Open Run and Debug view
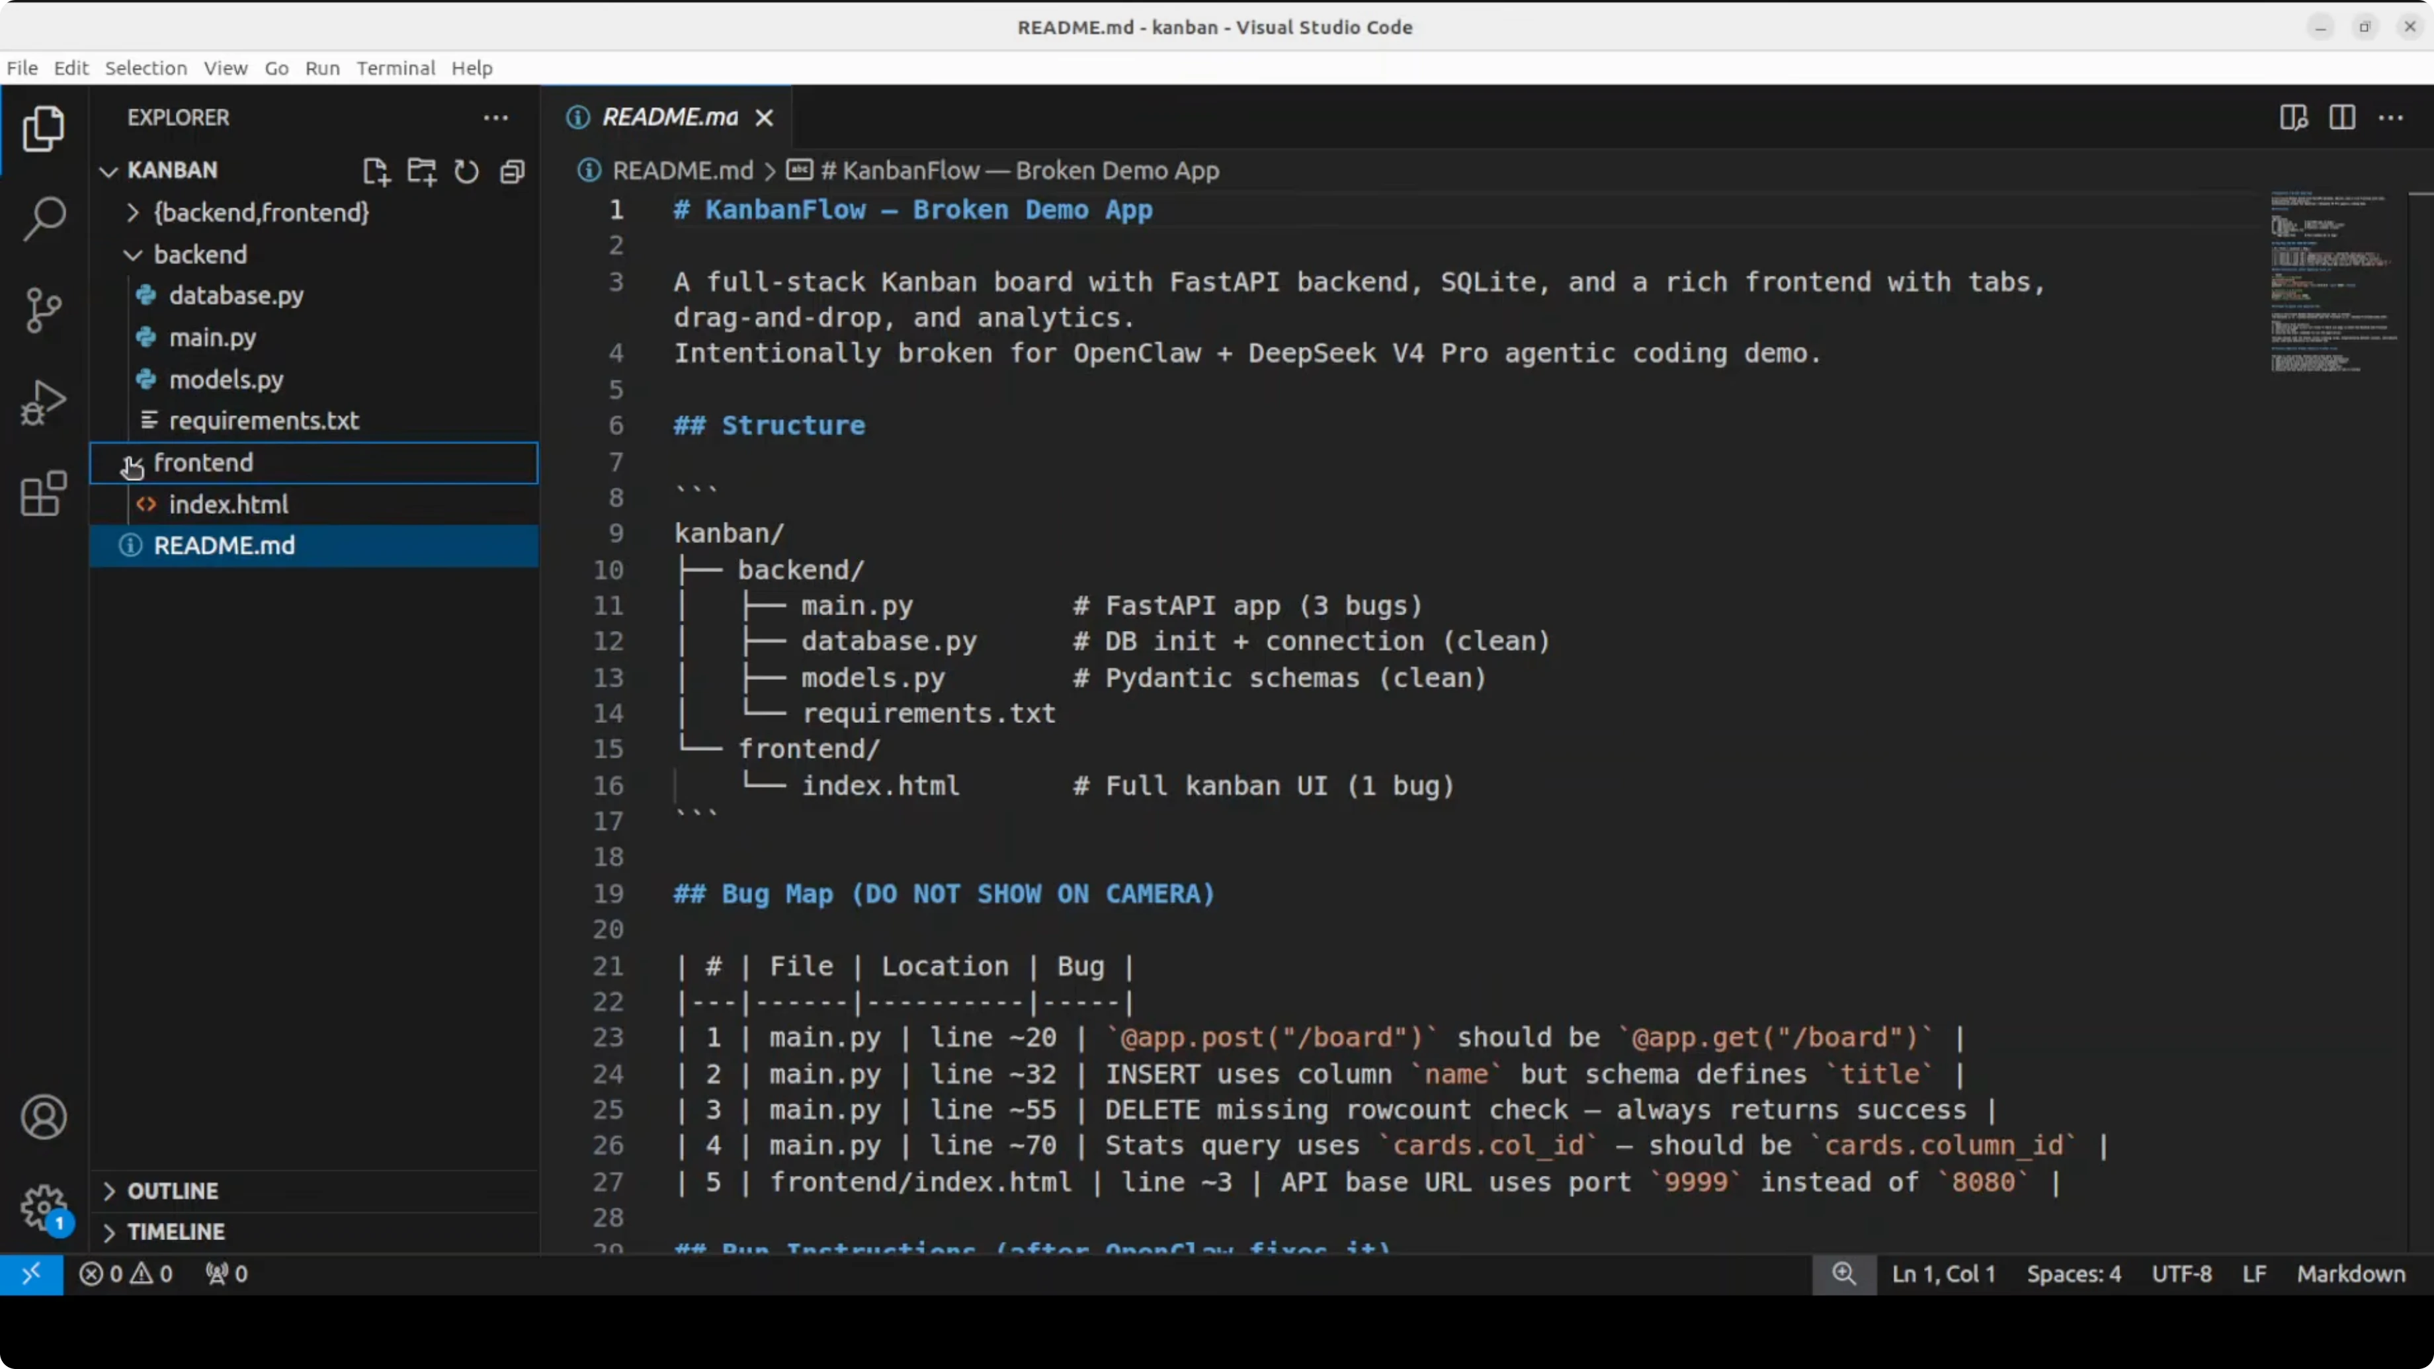 (x=44, y=401)
